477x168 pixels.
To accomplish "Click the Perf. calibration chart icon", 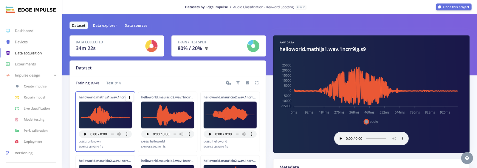I will pos(17,131).
